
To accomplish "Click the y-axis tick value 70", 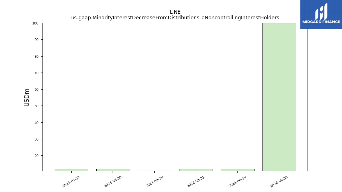I will pyautogui.click(x=36, y=73).
